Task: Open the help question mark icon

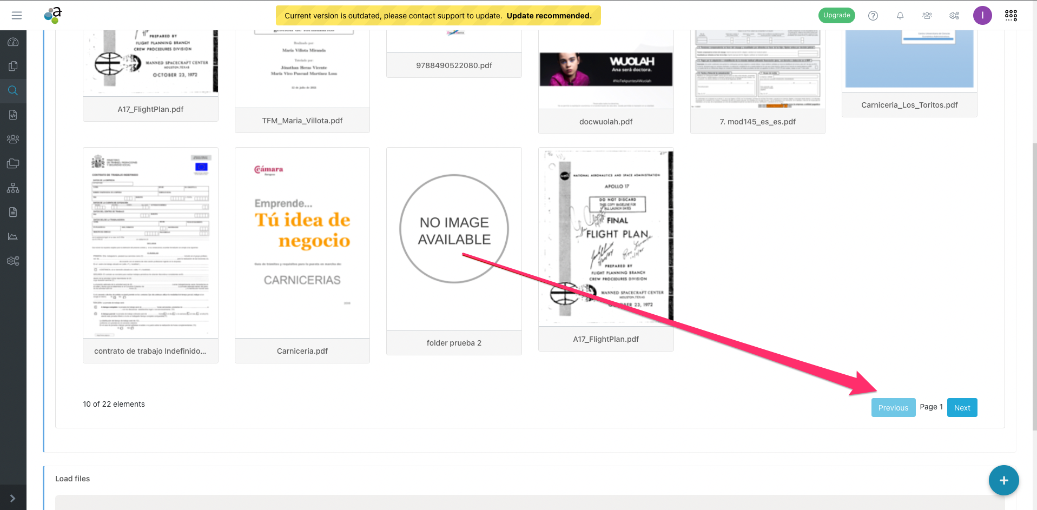Action: click(x=873, y=16)
